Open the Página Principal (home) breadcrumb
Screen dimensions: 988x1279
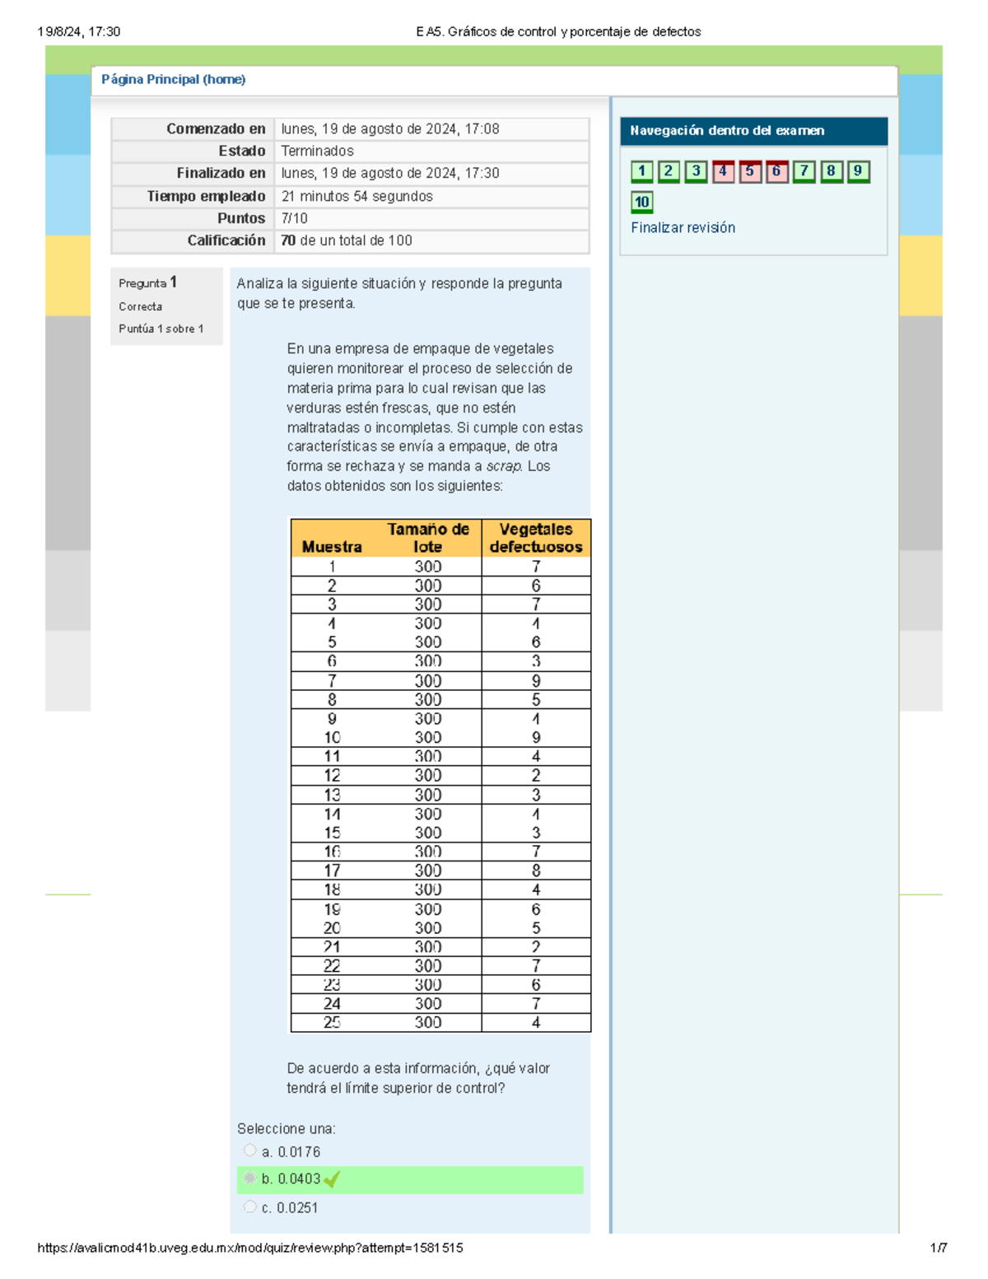coord(174,79)
